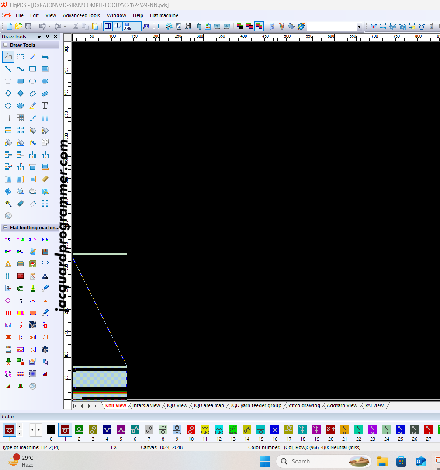Image resolution: width=440 pixels, height=470 pixels.
Task: Choose the filled ellipse shape tool
Action: pyautogui.click(x=45, y=81)
